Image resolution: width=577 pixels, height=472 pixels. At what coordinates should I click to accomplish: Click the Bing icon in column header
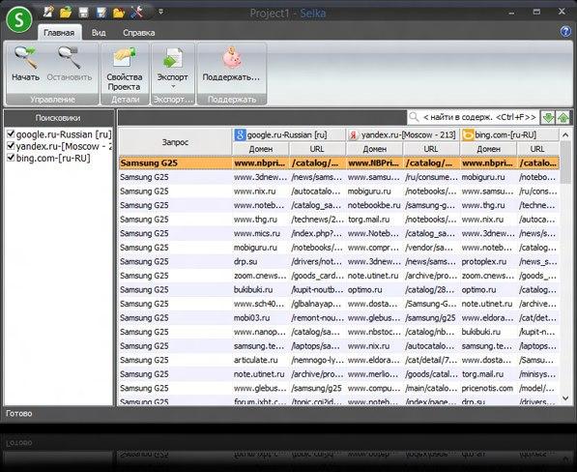pos(468,135)
